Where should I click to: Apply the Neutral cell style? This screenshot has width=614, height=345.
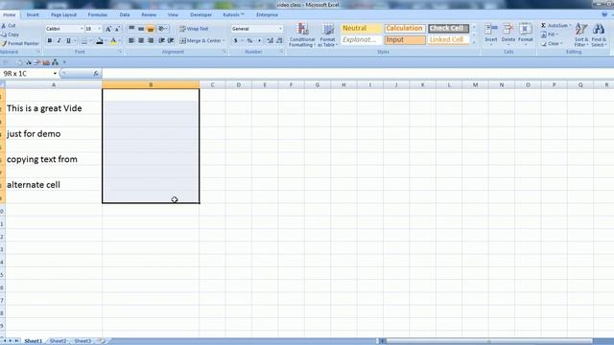(361, 28)
